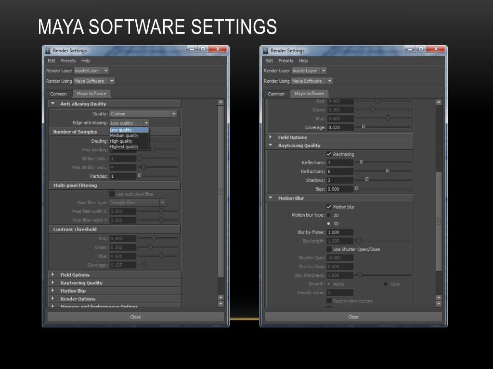Collapse Anti-aliasing Quality section

tap(53, 104)
